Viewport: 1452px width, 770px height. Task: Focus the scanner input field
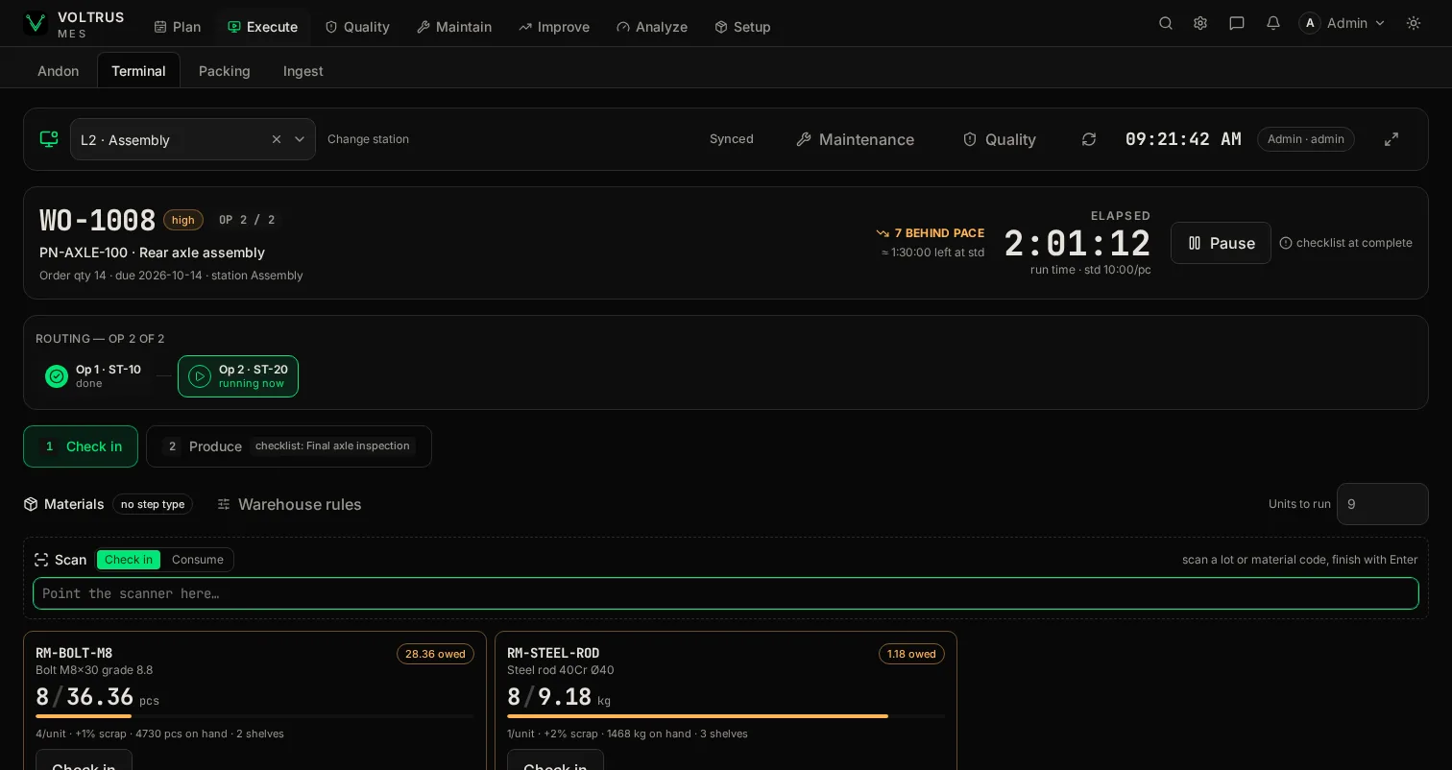point(726,593)
